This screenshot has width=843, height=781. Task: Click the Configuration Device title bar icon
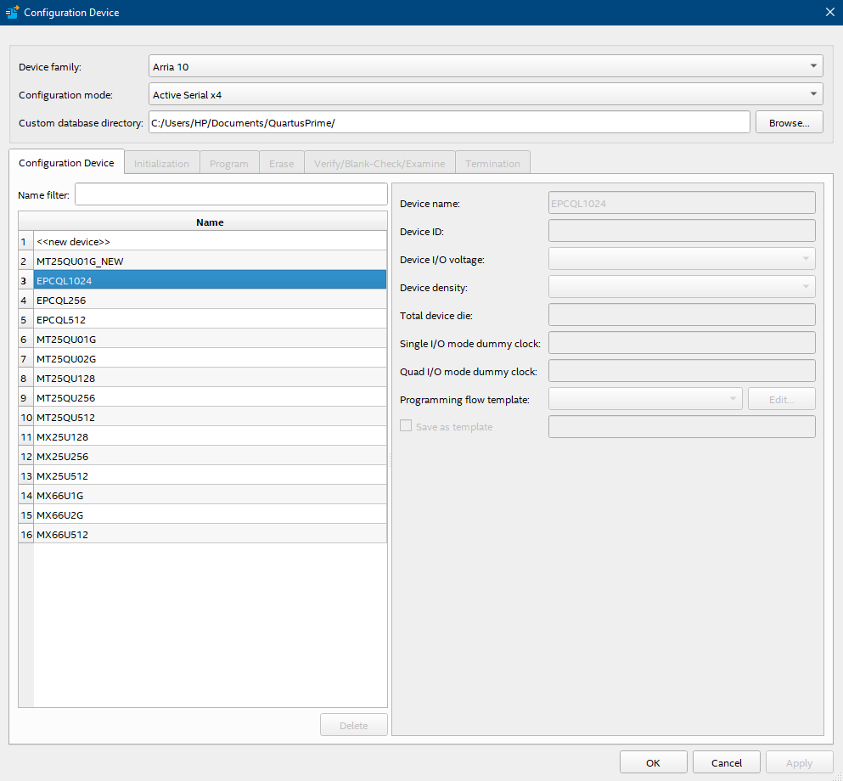(13, 13)
